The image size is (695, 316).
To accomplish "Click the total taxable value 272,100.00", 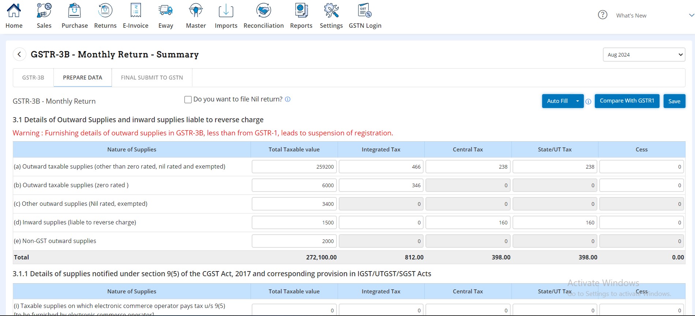I will 321,257.
